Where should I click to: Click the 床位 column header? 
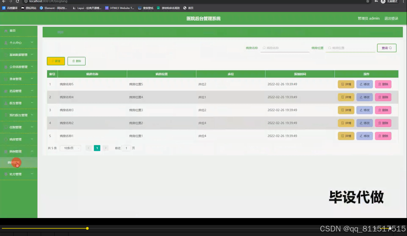click(231, 74)
